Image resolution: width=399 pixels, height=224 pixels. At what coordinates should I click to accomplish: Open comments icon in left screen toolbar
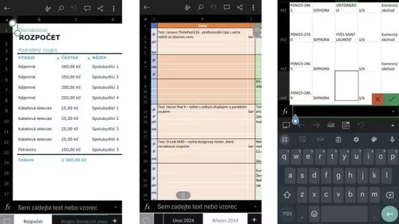[87, 9]
